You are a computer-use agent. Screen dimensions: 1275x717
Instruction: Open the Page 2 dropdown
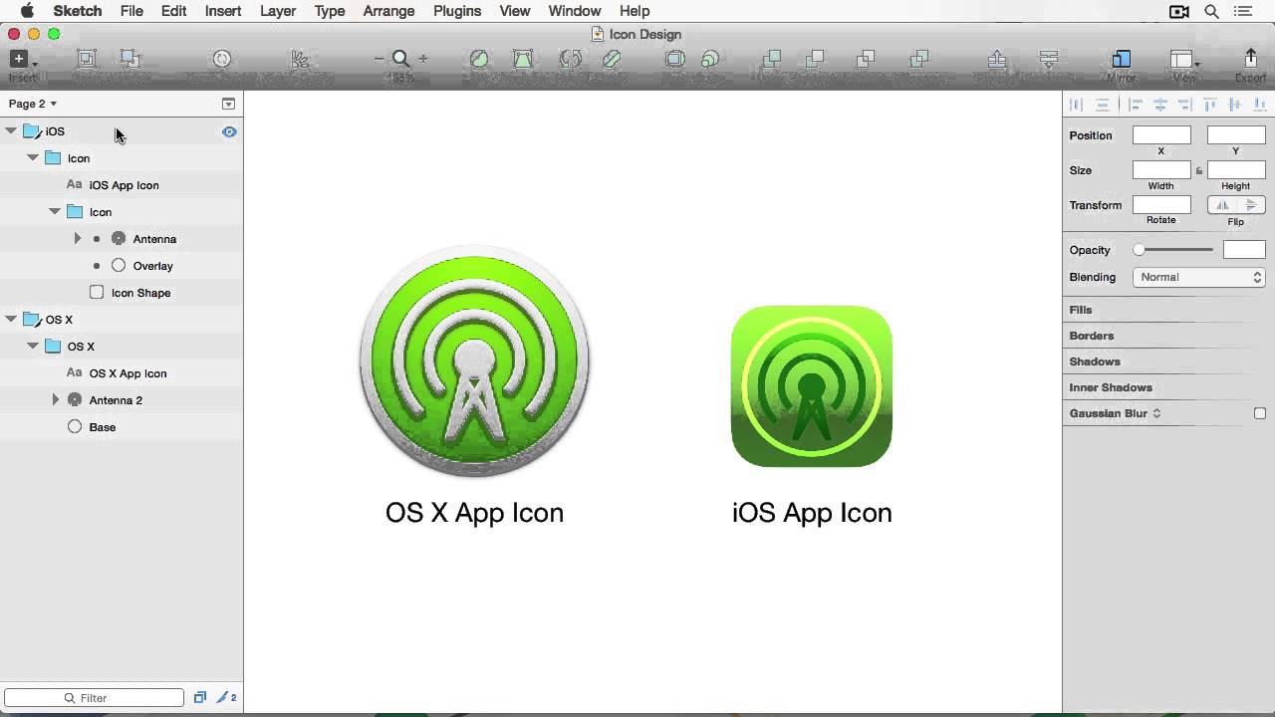(x=33, y=104)
